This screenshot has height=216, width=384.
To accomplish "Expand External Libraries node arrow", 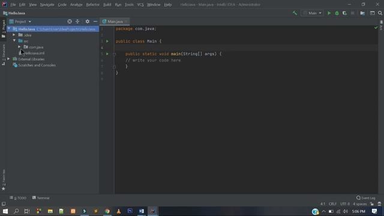I will (x=8, y=59).
